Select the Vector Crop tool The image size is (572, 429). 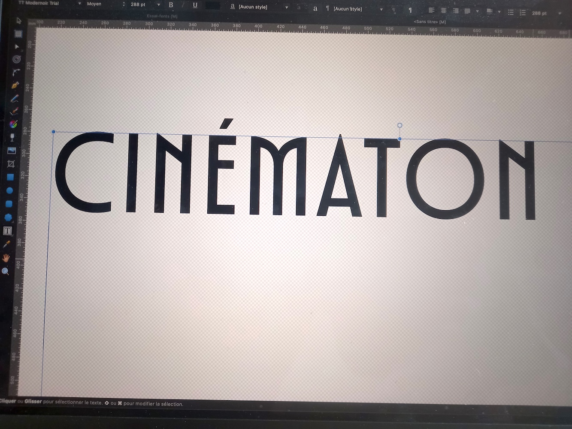pos(11,164)
